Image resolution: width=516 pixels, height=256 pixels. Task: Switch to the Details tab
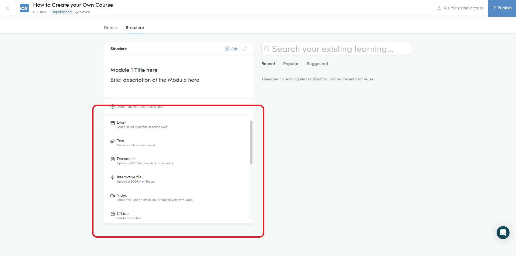[x=110, y=28]
